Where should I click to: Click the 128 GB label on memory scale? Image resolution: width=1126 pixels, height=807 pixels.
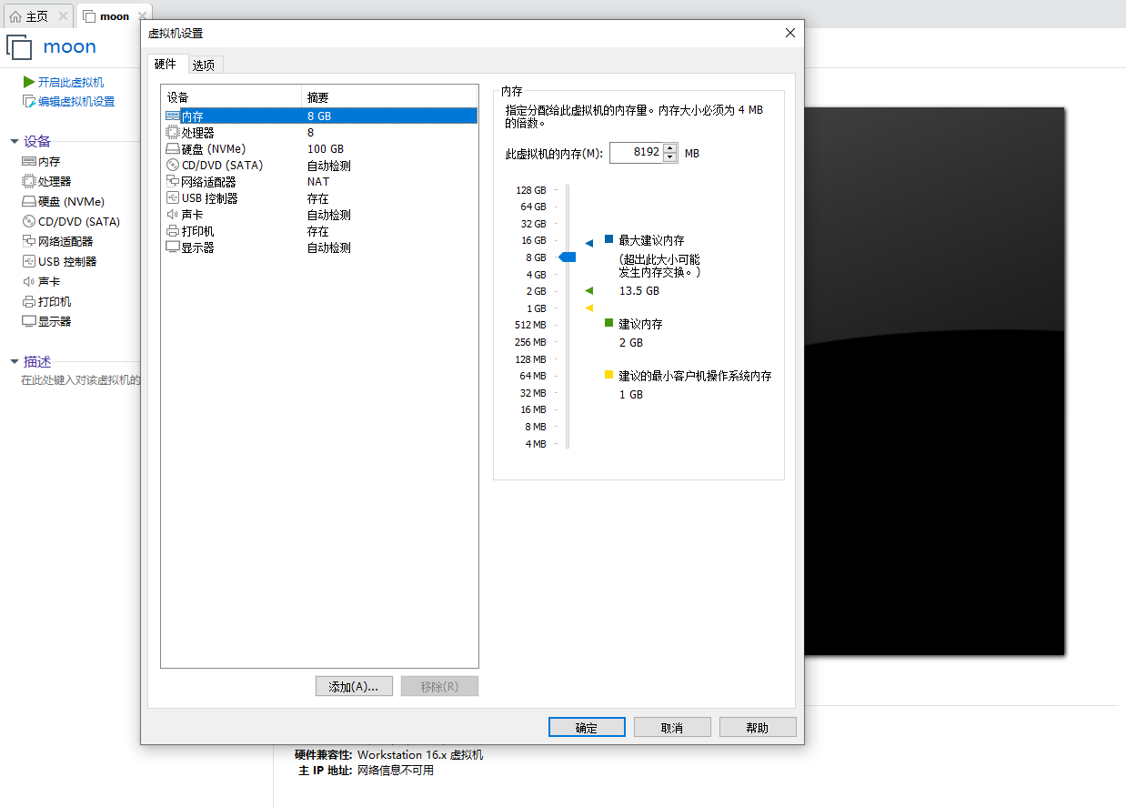[531, 190]
